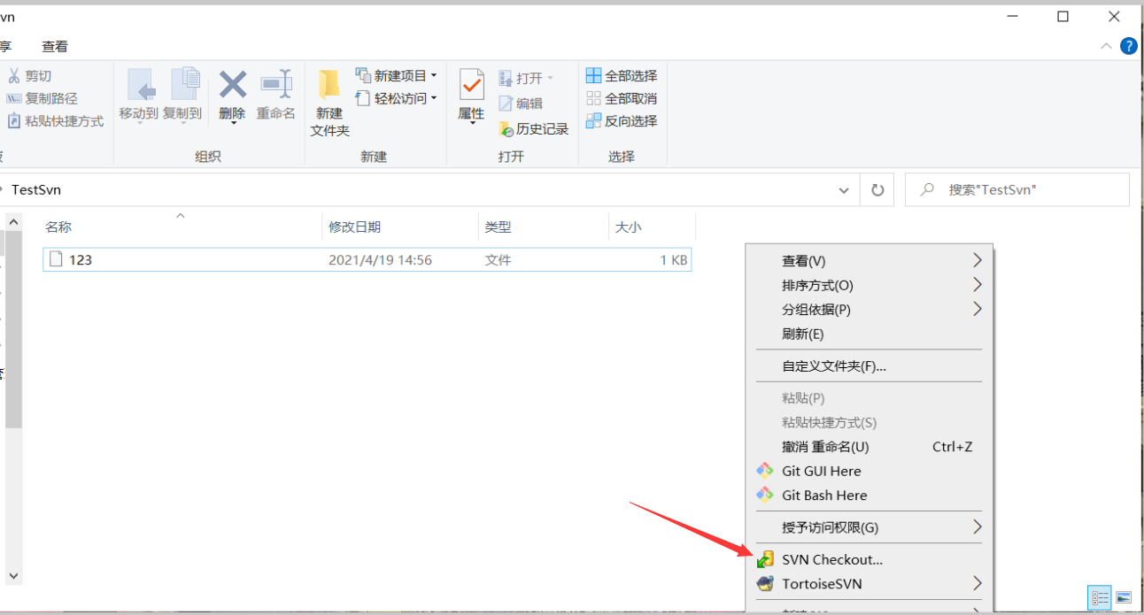Choose SVN Checkout... in the context menu

pos(870,559)
